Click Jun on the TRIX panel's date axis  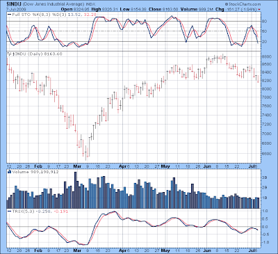tap(207, 251)
